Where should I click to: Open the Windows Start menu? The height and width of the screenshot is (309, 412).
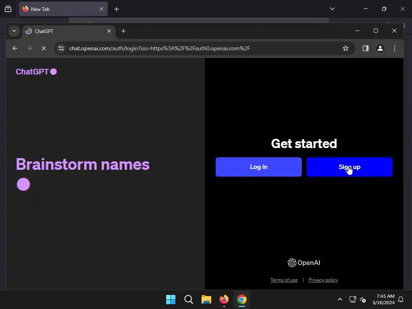coord(171,299)
